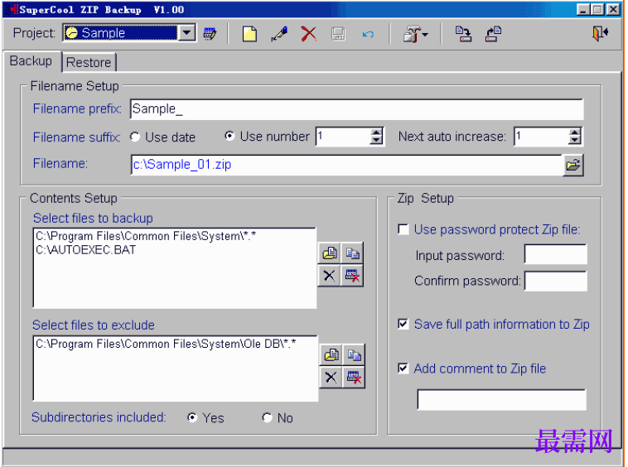Minimize the SuperCool ZIP Backup window

[582, 10]
